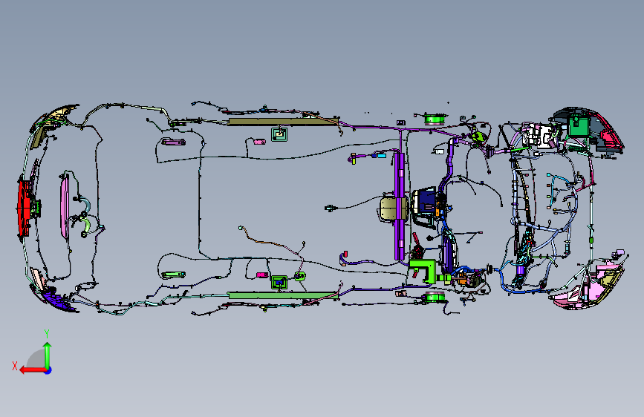Select the dark green box at front corner
This screenshot has height=417, width=644.
[579, 125]
